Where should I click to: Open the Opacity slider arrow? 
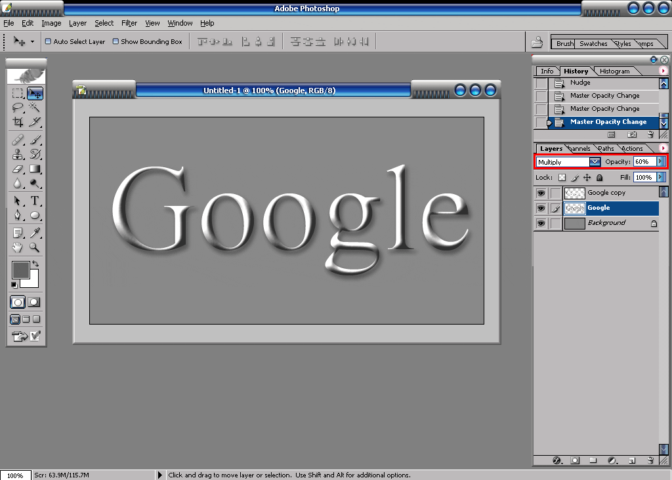pyautogui.click(x=661, y=161)
